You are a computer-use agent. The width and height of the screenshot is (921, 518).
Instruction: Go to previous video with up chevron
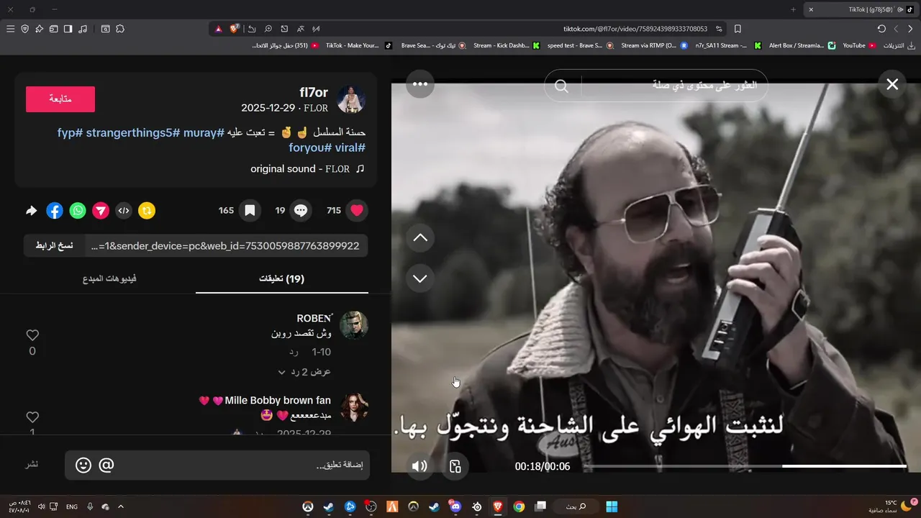tap(420, 237)
